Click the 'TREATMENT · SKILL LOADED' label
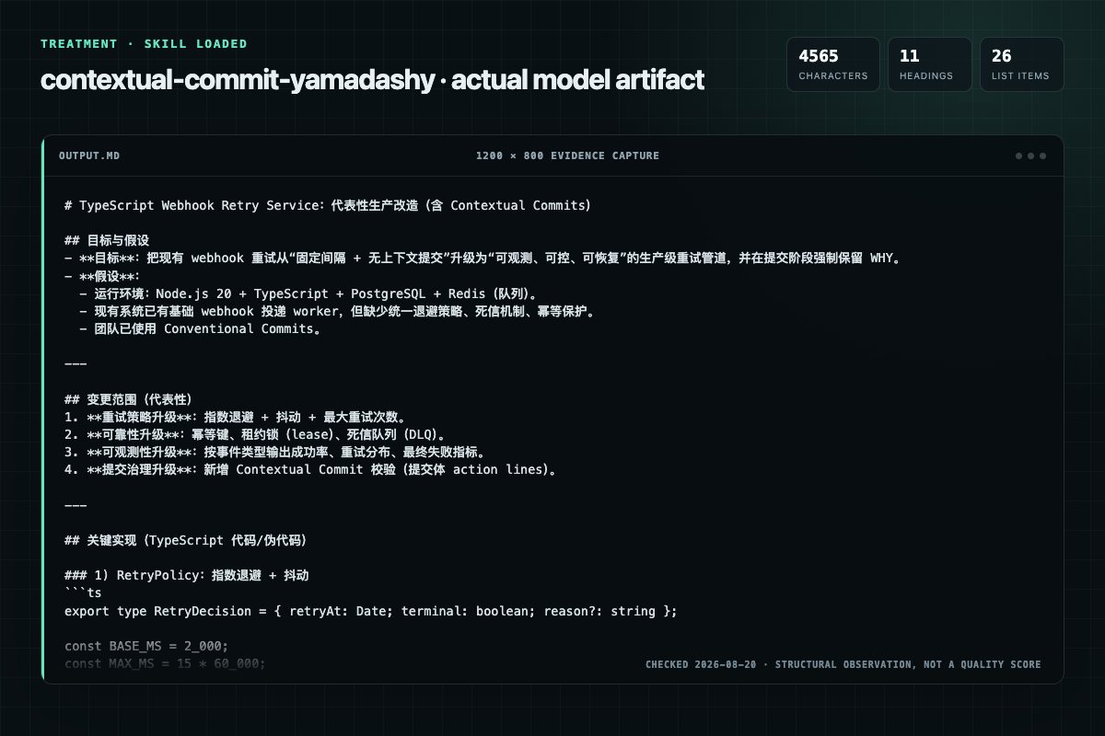This screenshot has width=1105, height=736. click(x=144, y=43)
